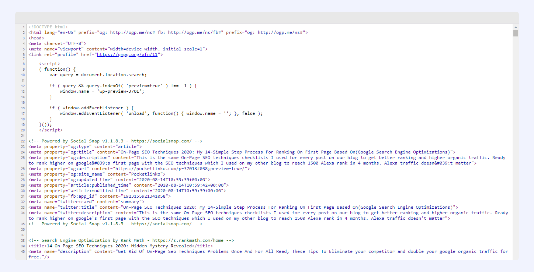Click the og:url pocketlinko.com meta line
534x272 pixels.
139,169
